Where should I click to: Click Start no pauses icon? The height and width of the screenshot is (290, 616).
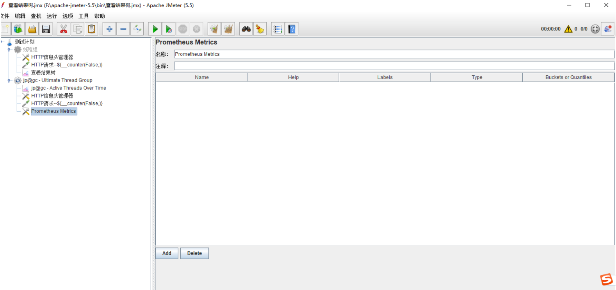click(x=169, y=29)
